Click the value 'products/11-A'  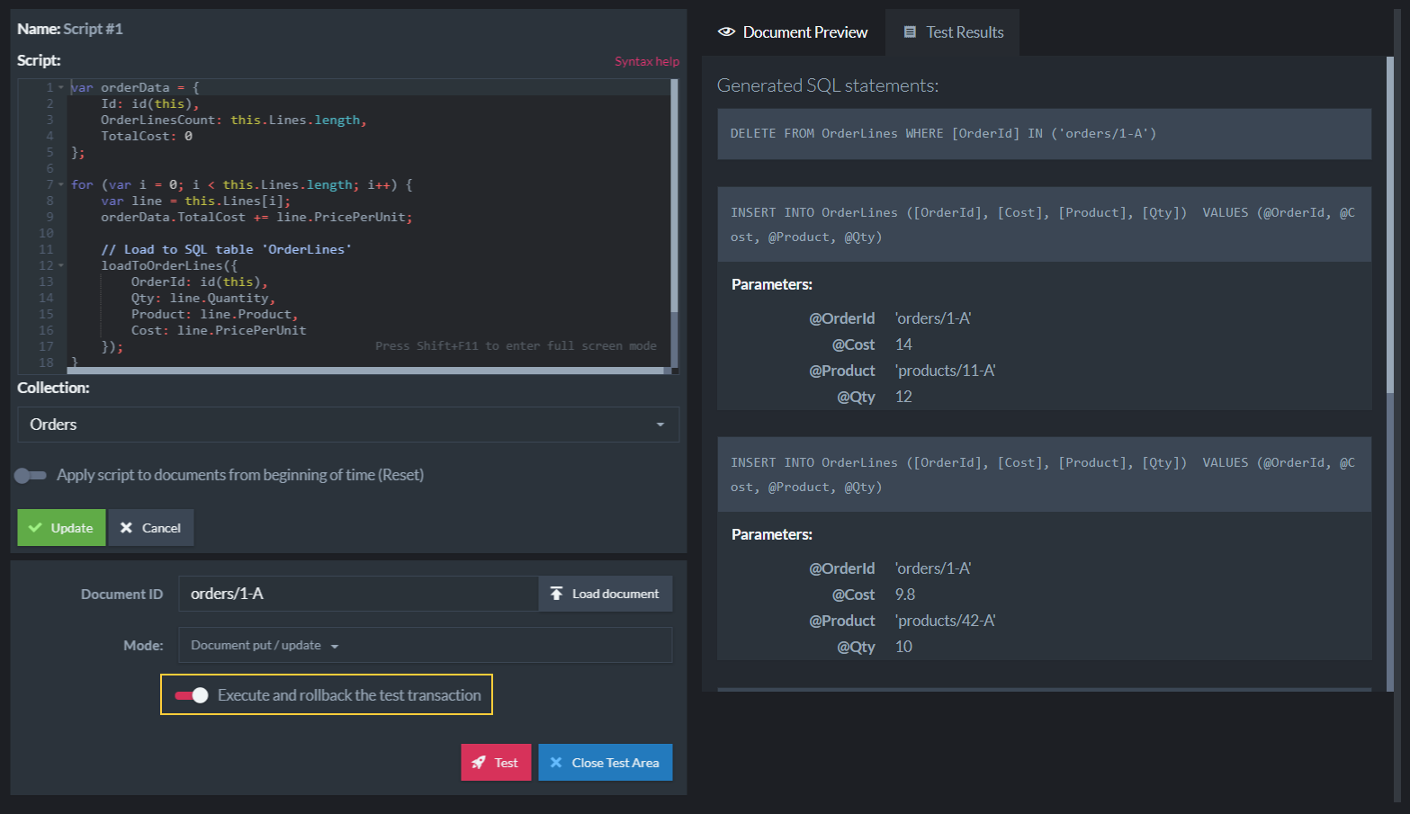tap(945, 371)
